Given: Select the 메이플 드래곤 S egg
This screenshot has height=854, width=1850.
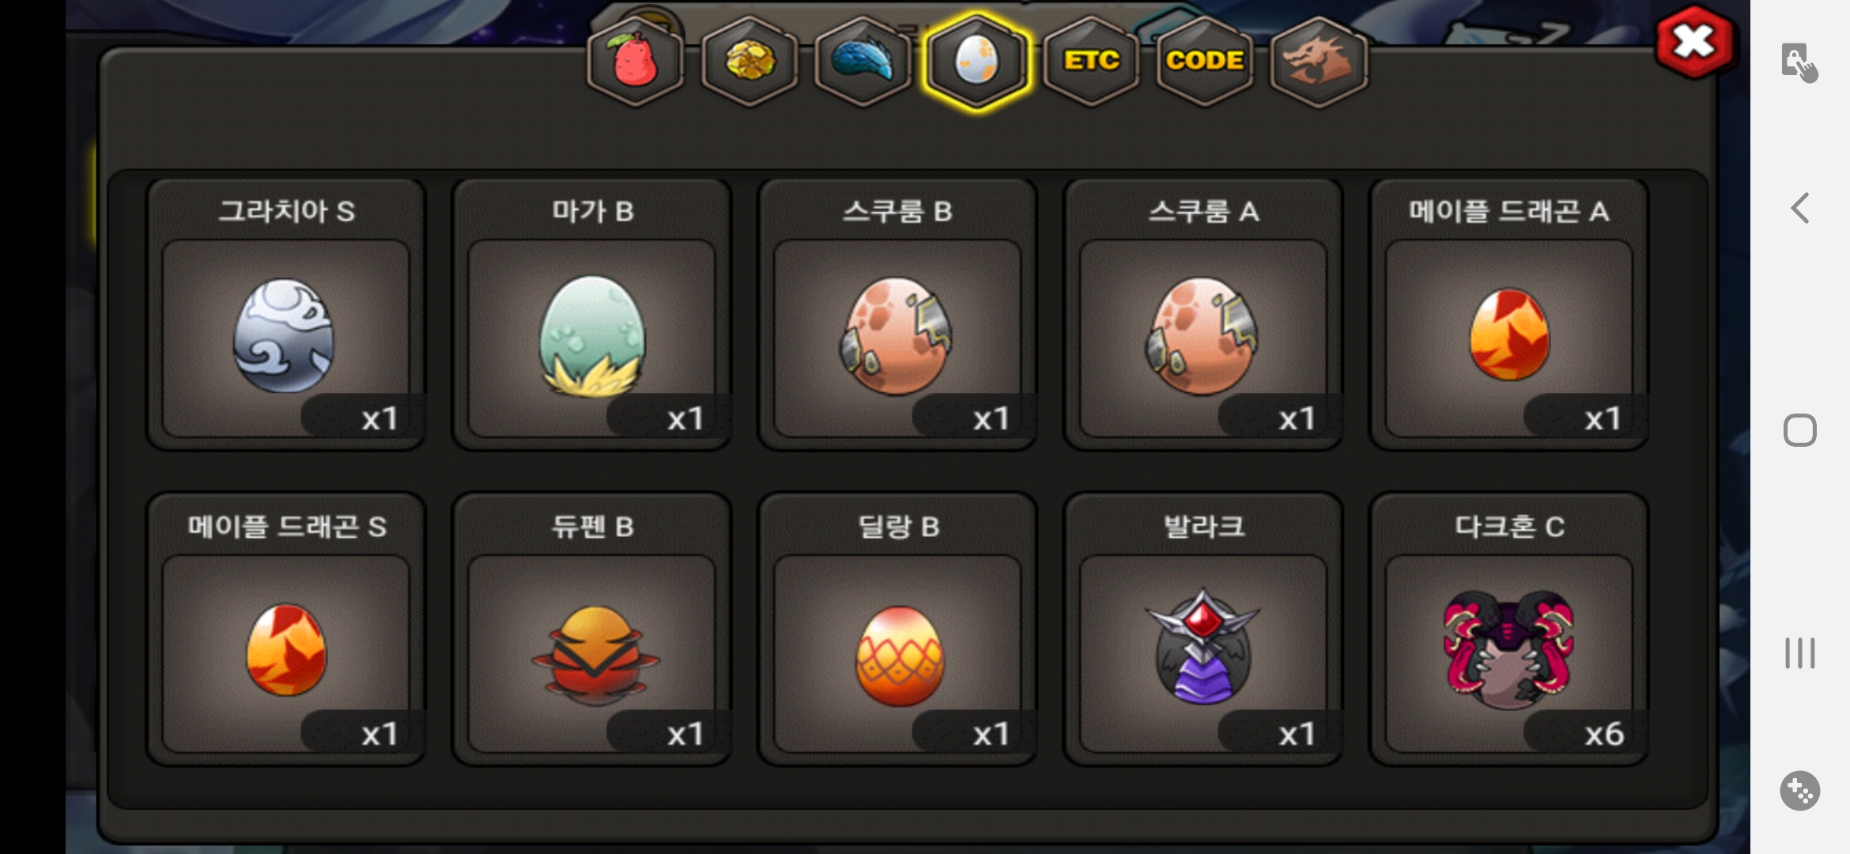Looking at the screenshot, I should point(286,629).
